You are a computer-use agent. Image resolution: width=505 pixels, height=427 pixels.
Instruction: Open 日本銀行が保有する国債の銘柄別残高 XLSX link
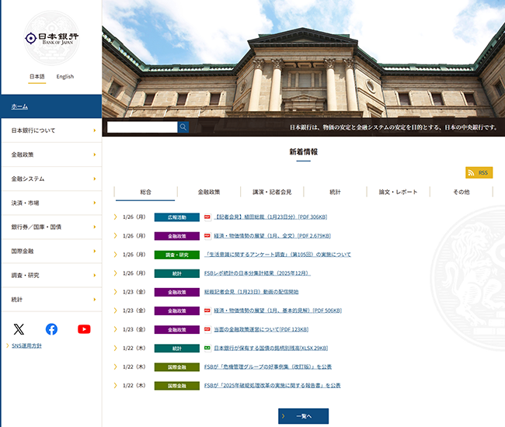tap(271, 348)
